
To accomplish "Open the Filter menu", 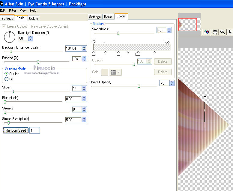I will [13, 10].
